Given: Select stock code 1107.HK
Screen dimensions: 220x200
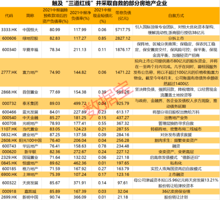Looking at the screenshot, I should point(9,129).
